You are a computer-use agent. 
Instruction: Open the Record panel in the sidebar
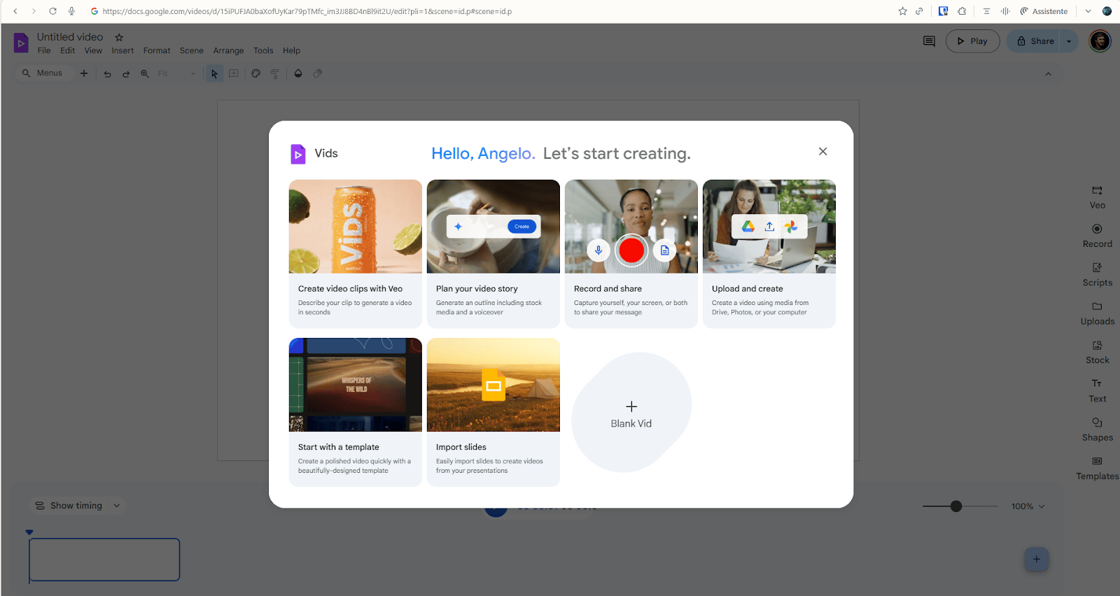coord(1097,236)
